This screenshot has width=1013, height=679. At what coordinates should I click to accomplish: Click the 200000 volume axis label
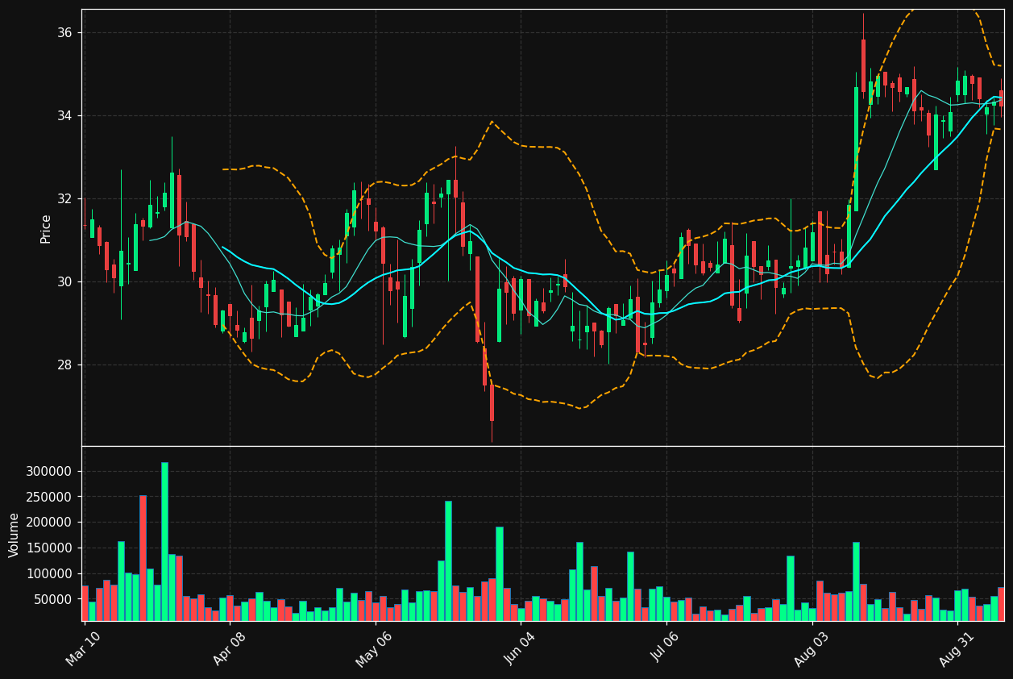tap(50, 523)
